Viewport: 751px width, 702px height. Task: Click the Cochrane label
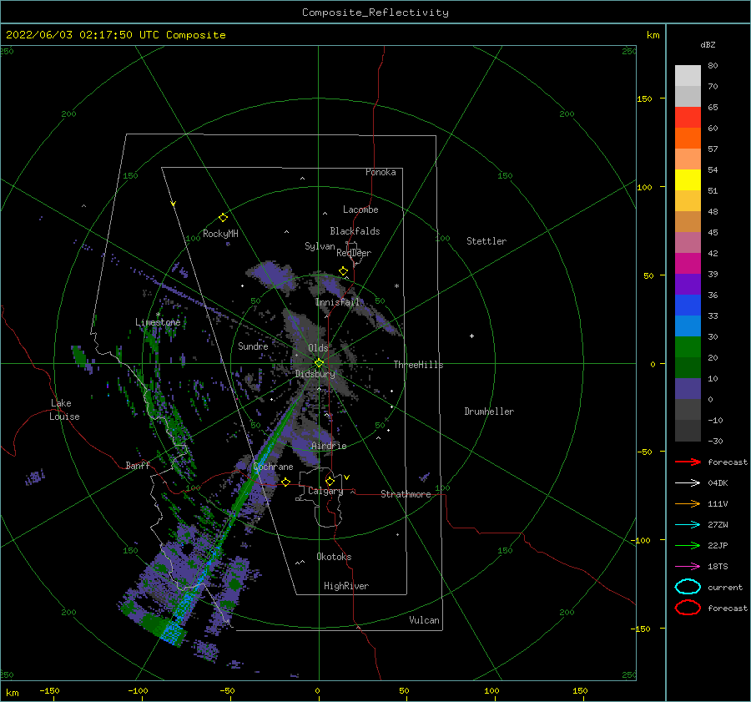click(x=273, y=467)
